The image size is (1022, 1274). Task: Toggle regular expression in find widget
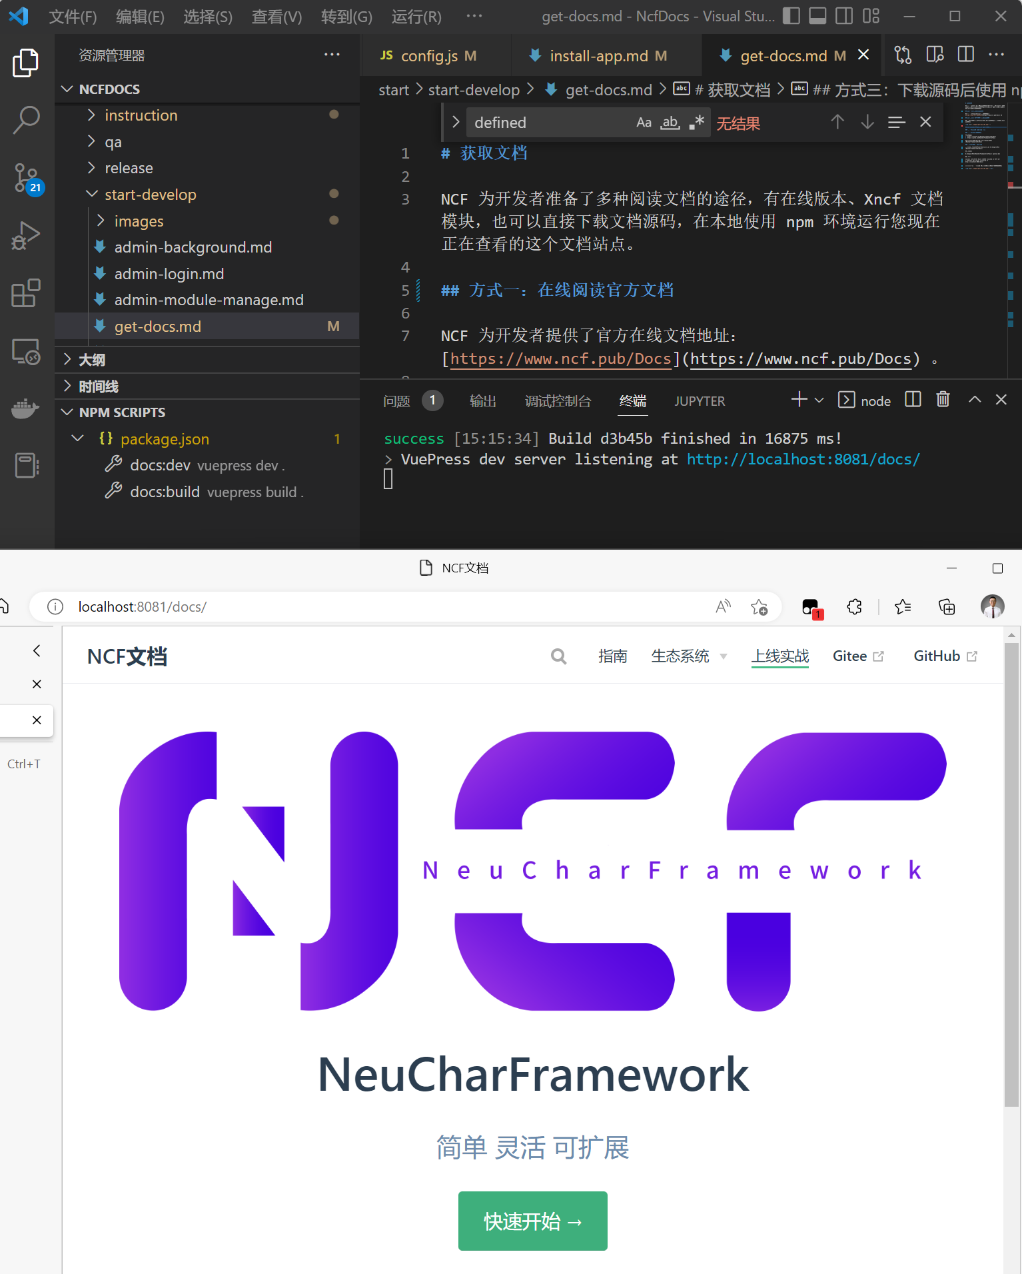697,123
